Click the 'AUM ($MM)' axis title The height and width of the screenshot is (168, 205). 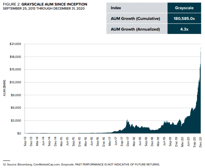(x=4, y=88)
